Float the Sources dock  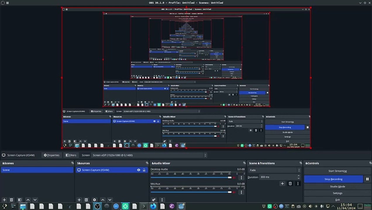pyautogui.click(x=147, y=163)
